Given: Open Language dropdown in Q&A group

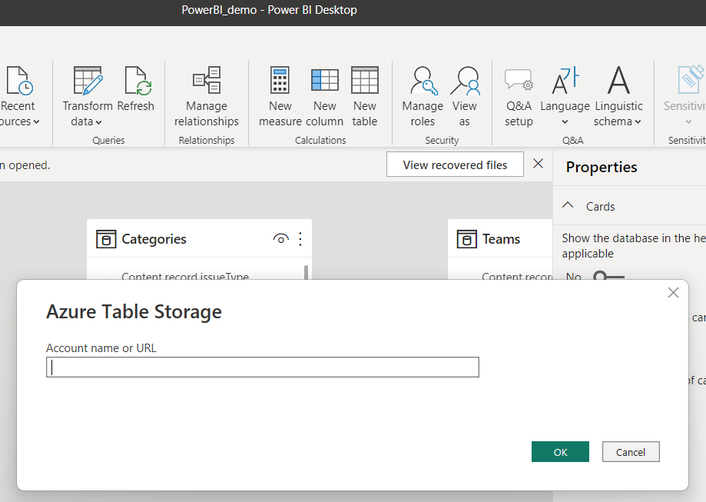Looking at the screenshot, I should tap(565, 96).
